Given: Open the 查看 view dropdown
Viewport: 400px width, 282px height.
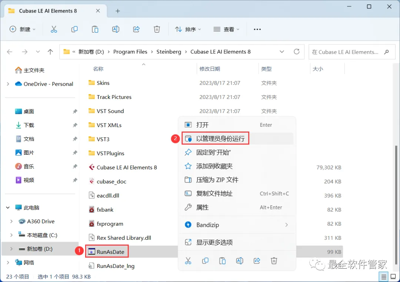Looking at the screenshot, I should tap(227, 29).
